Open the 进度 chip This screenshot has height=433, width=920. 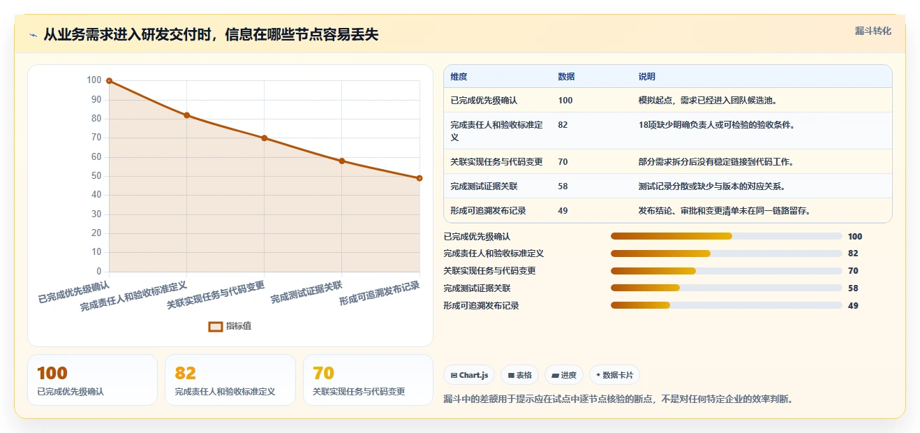(x=564, y=375)
